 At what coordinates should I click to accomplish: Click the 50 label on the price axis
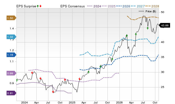tap(162, 12)
